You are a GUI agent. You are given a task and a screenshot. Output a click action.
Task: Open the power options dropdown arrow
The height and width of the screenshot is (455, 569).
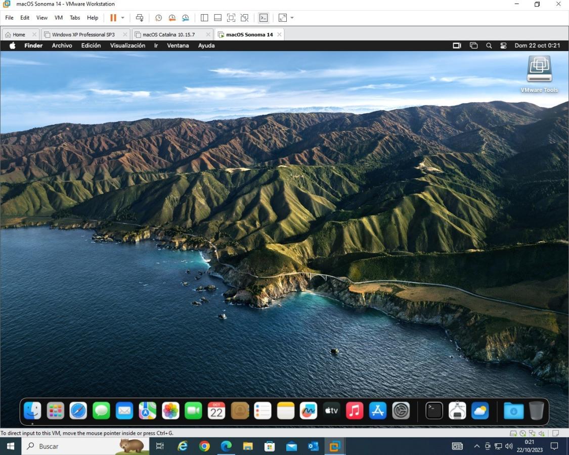[x=122, y=18]
